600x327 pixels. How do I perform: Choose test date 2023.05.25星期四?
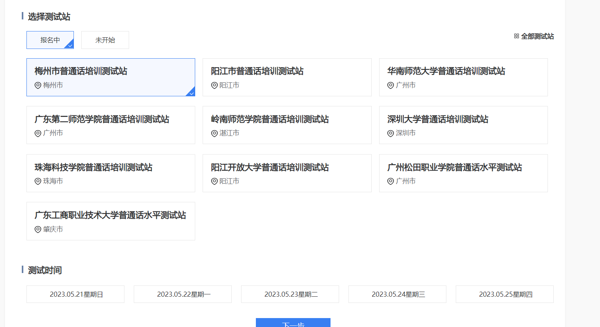[x=505, y=294]
